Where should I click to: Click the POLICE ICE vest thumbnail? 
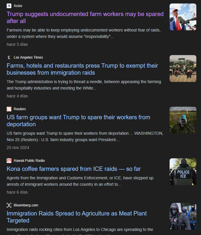(183, 172)
